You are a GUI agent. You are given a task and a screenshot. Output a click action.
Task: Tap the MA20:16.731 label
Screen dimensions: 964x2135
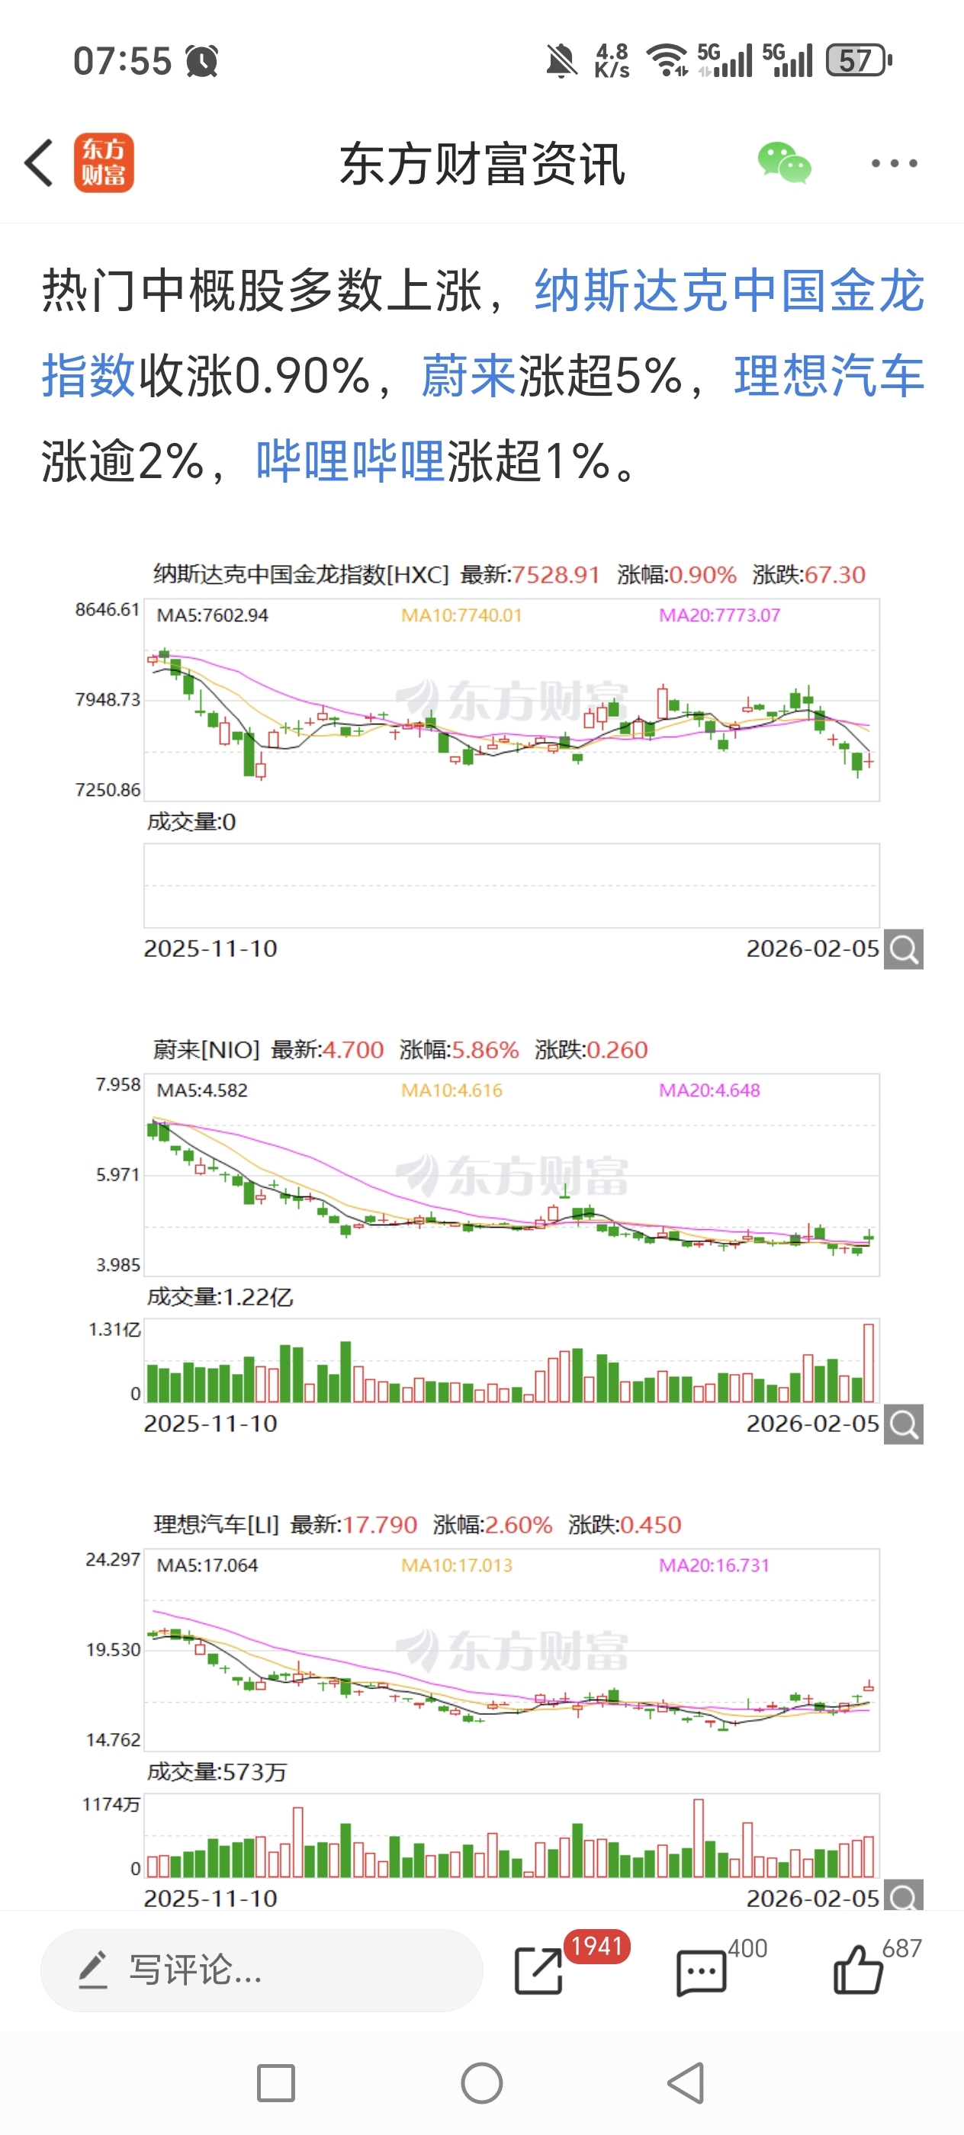click(714, 1565)
